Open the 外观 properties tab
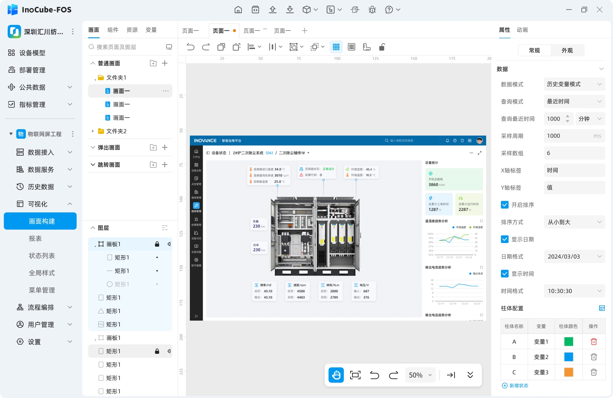This screenshot has width=613, height=398. [x=567, y=50]
